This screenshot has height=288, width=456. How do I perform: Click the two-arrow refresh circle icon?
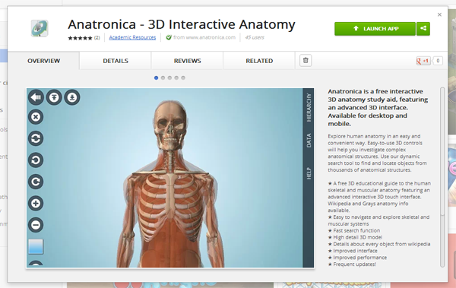[36, 138]
